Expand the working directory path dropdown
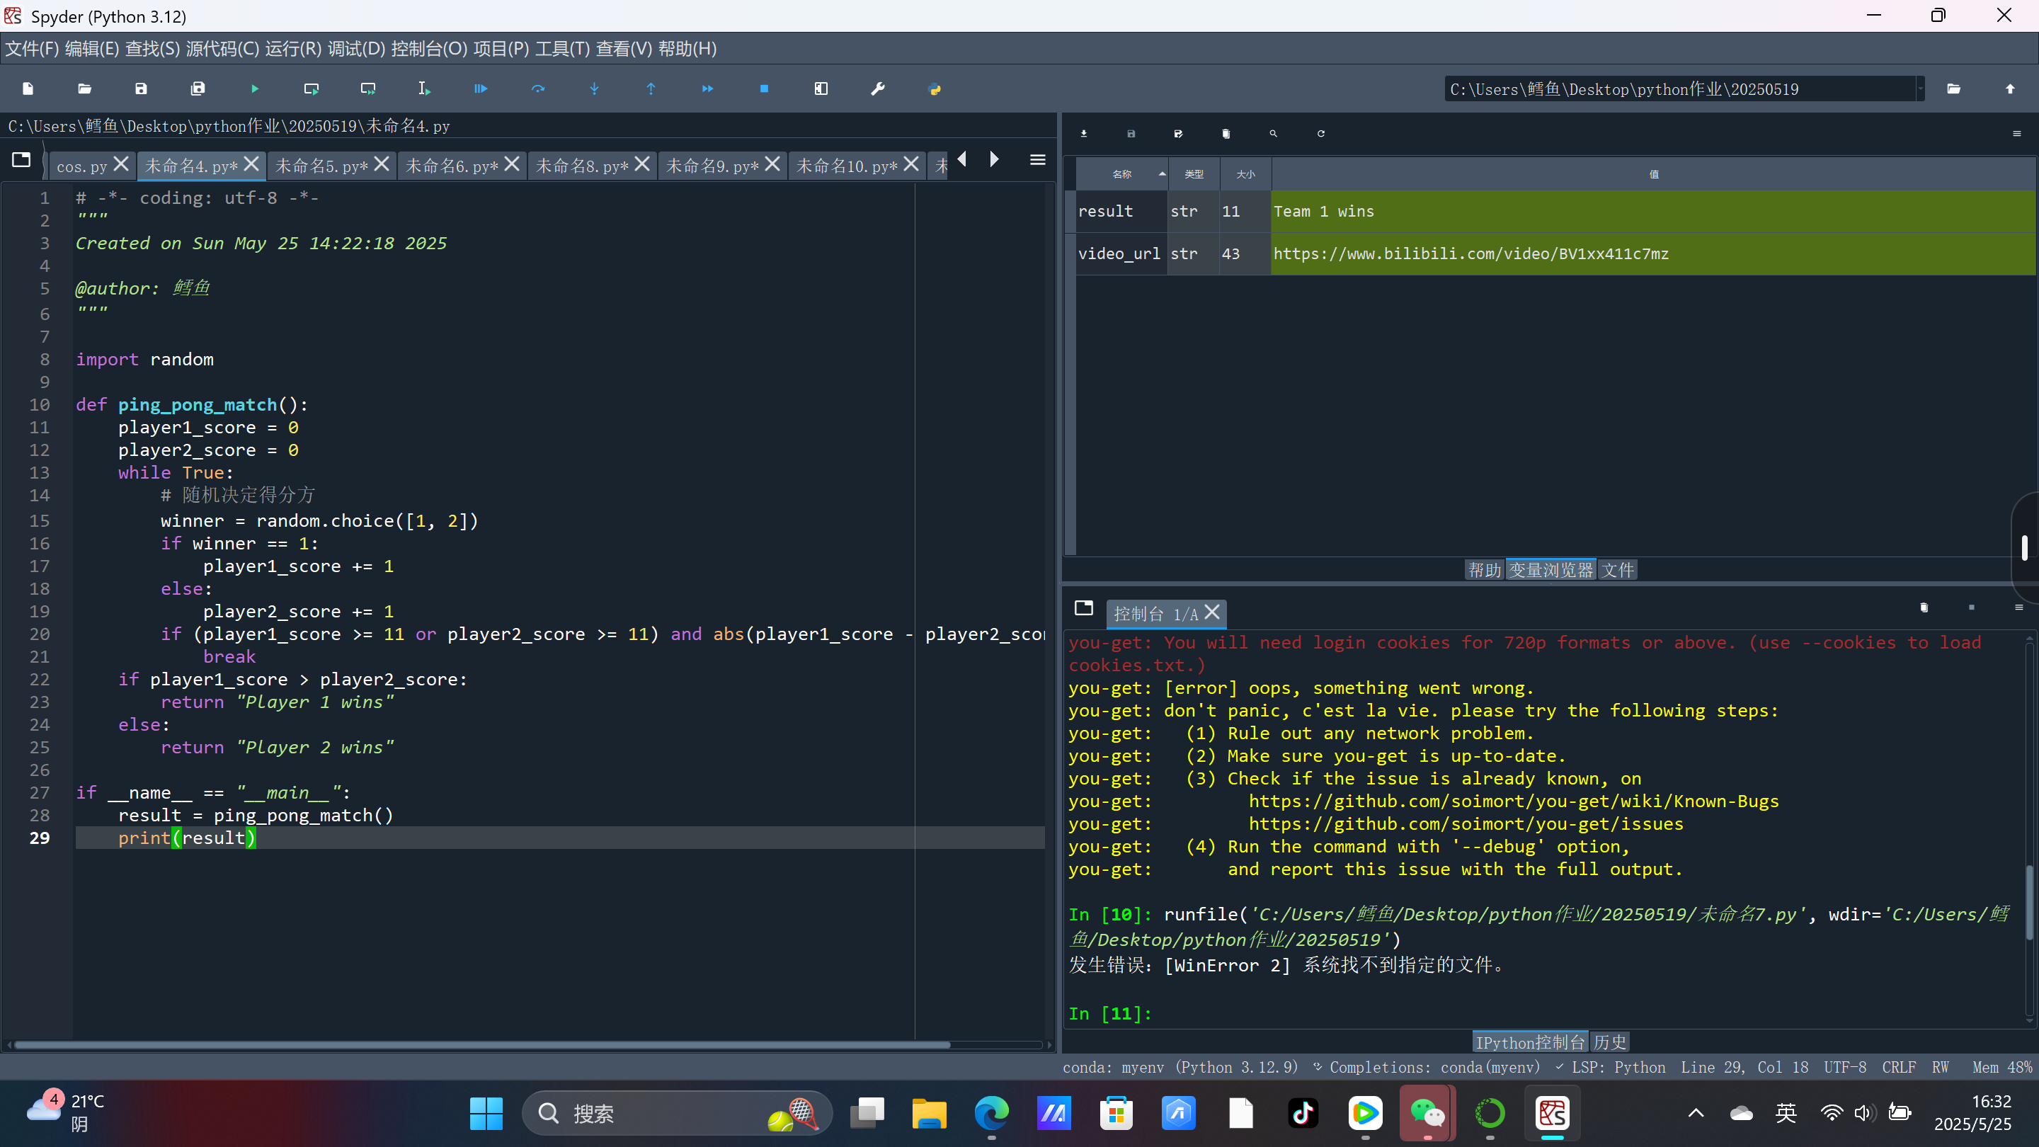 (1919, 89)
